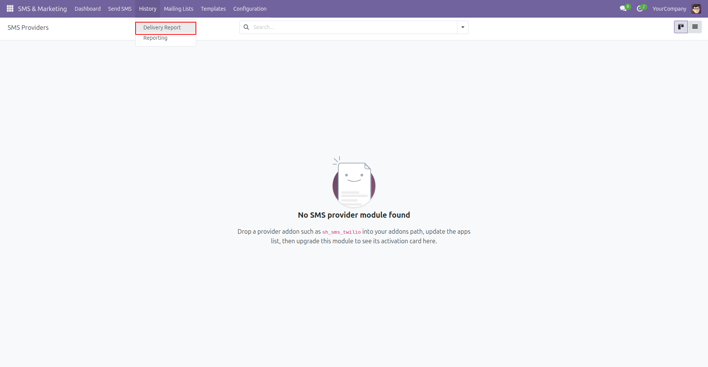Open the Configuration menu
The image size is (708, 367).
[x=250, y=8]
